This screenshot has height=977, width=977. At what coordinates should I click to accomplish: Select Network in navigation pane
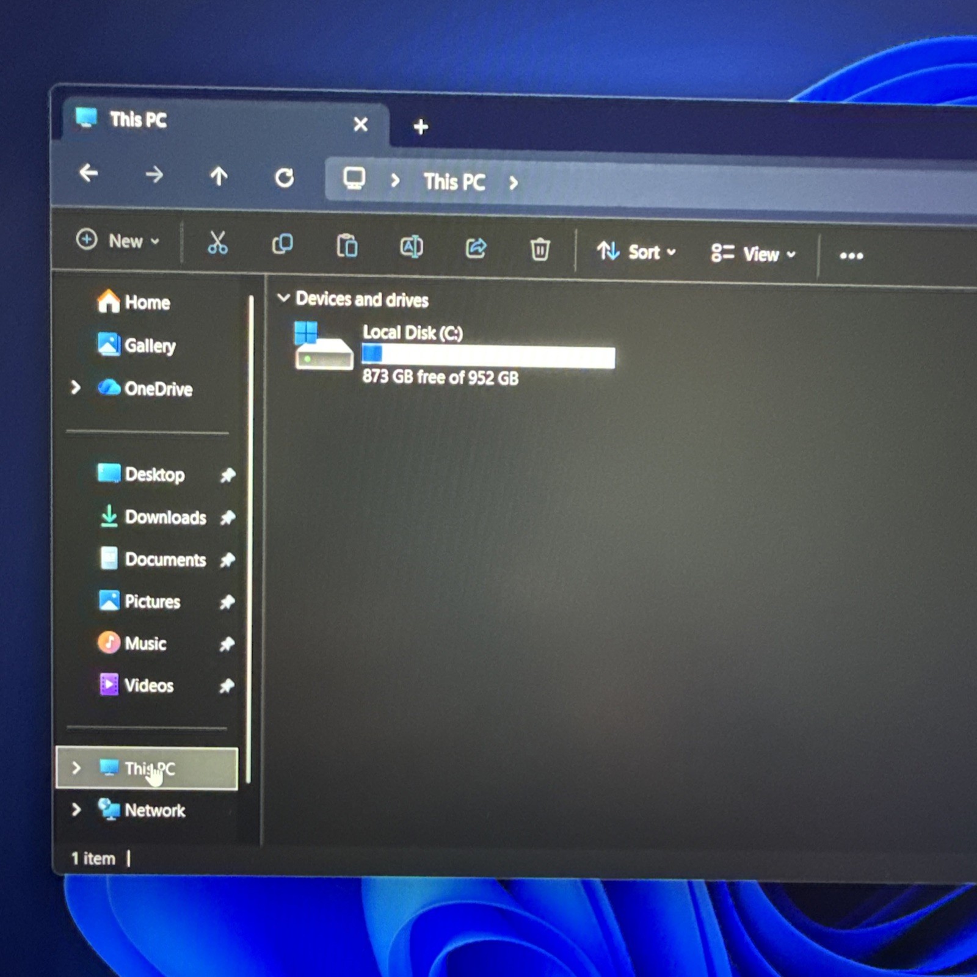(141, 810)
